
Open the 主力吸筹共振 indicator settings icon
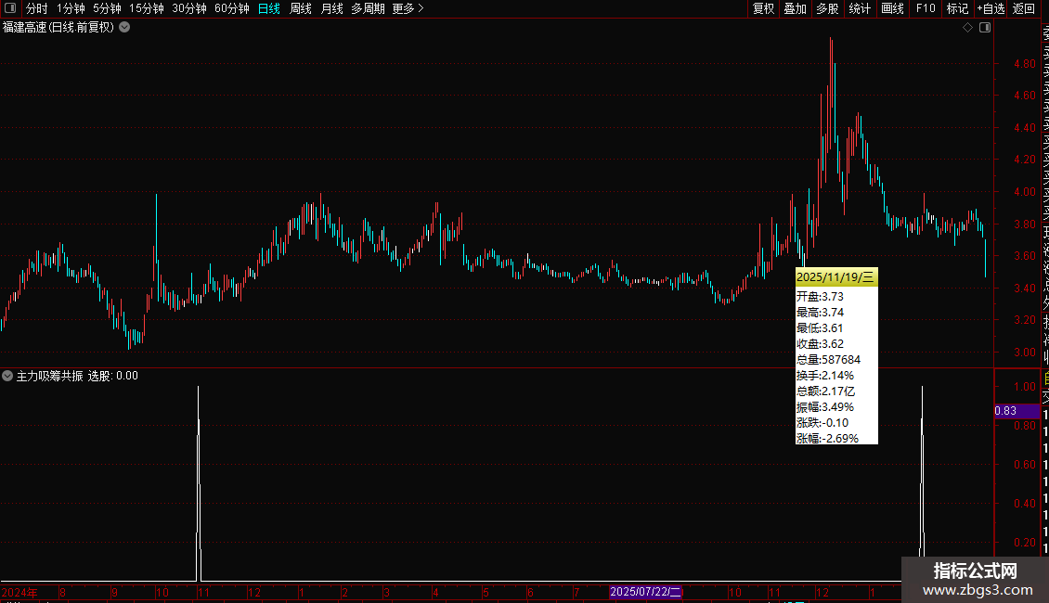pos(7,376)
